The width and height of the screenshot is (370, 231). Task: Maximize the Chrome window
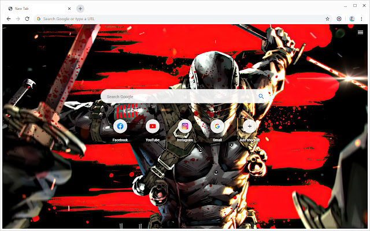355,5
